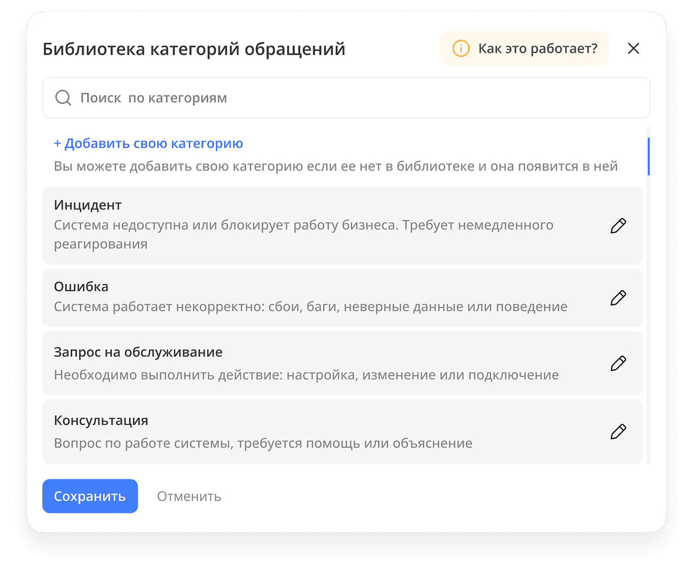Close the category library dialog
The image size is (693, 569).
[x=634, y=49]
